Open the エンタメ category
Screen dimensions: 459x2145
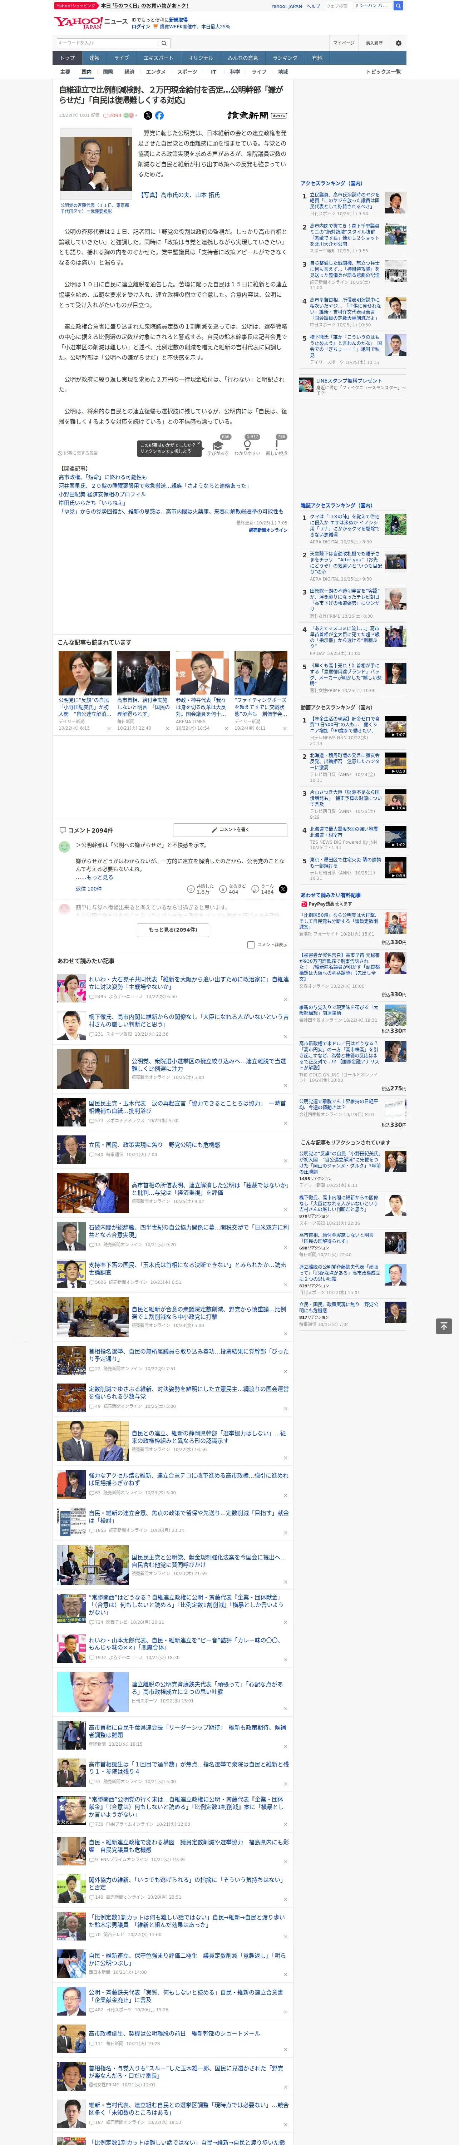coord(156,71)
